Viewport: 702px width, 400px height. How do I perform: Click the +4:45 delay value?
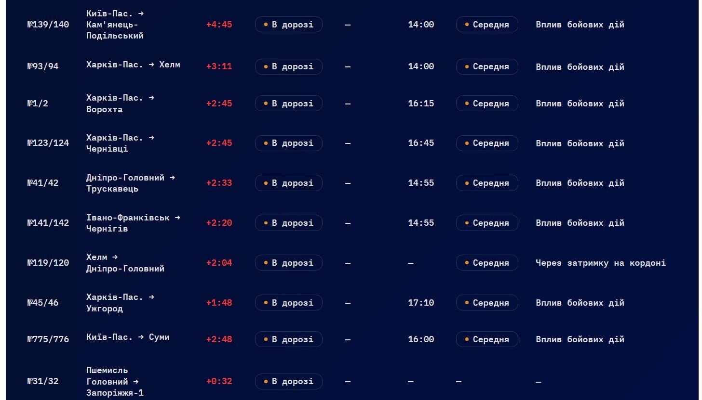click(219, 25)
